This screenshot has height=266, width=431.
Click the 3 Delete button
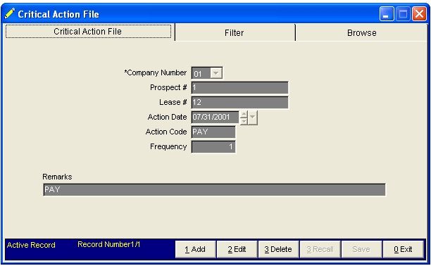(278, 249)
